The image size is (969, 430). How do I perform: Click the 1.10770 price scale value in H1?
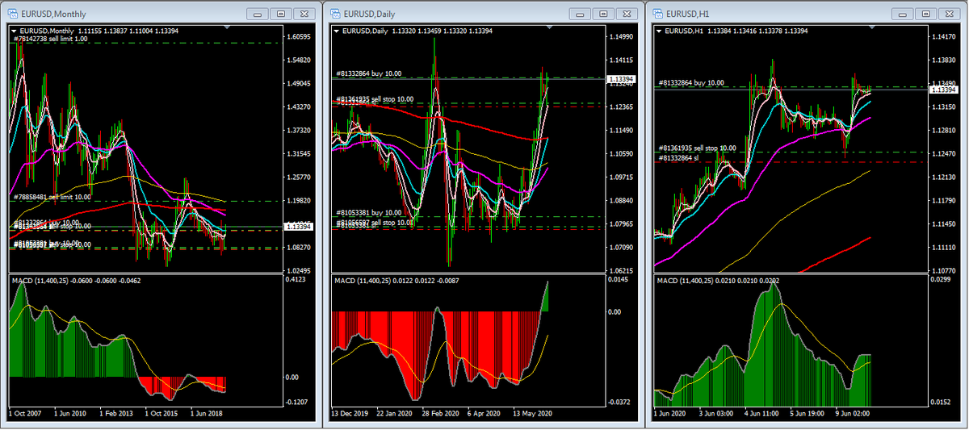click(943, 271)
